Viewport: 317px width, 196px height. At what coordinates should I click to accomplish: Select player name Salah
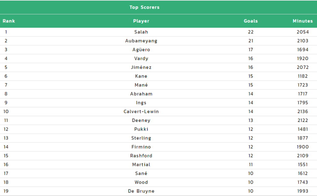click(141, 32)
